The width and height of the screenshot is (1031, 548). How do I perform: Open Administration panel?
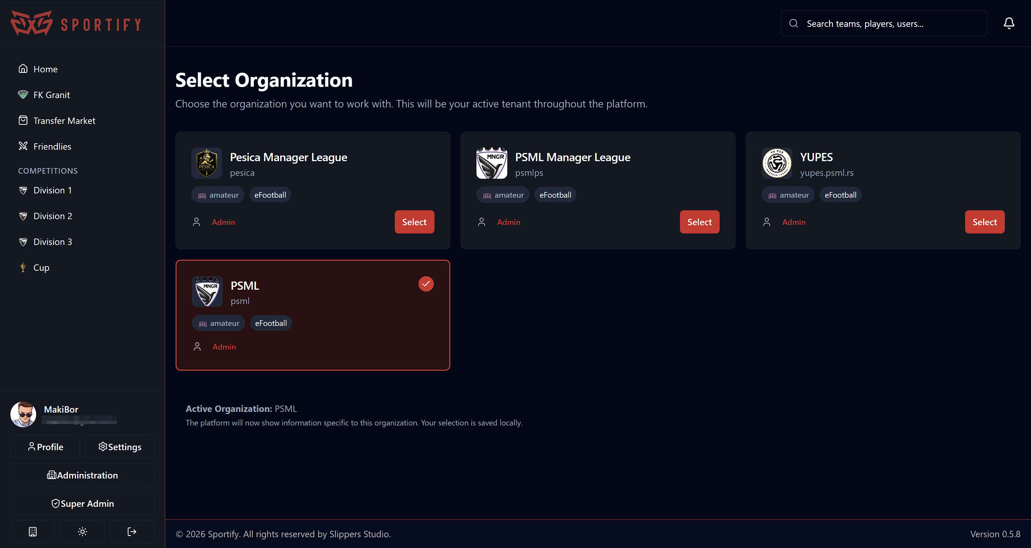pyautogui.click(x=82, y=475)
